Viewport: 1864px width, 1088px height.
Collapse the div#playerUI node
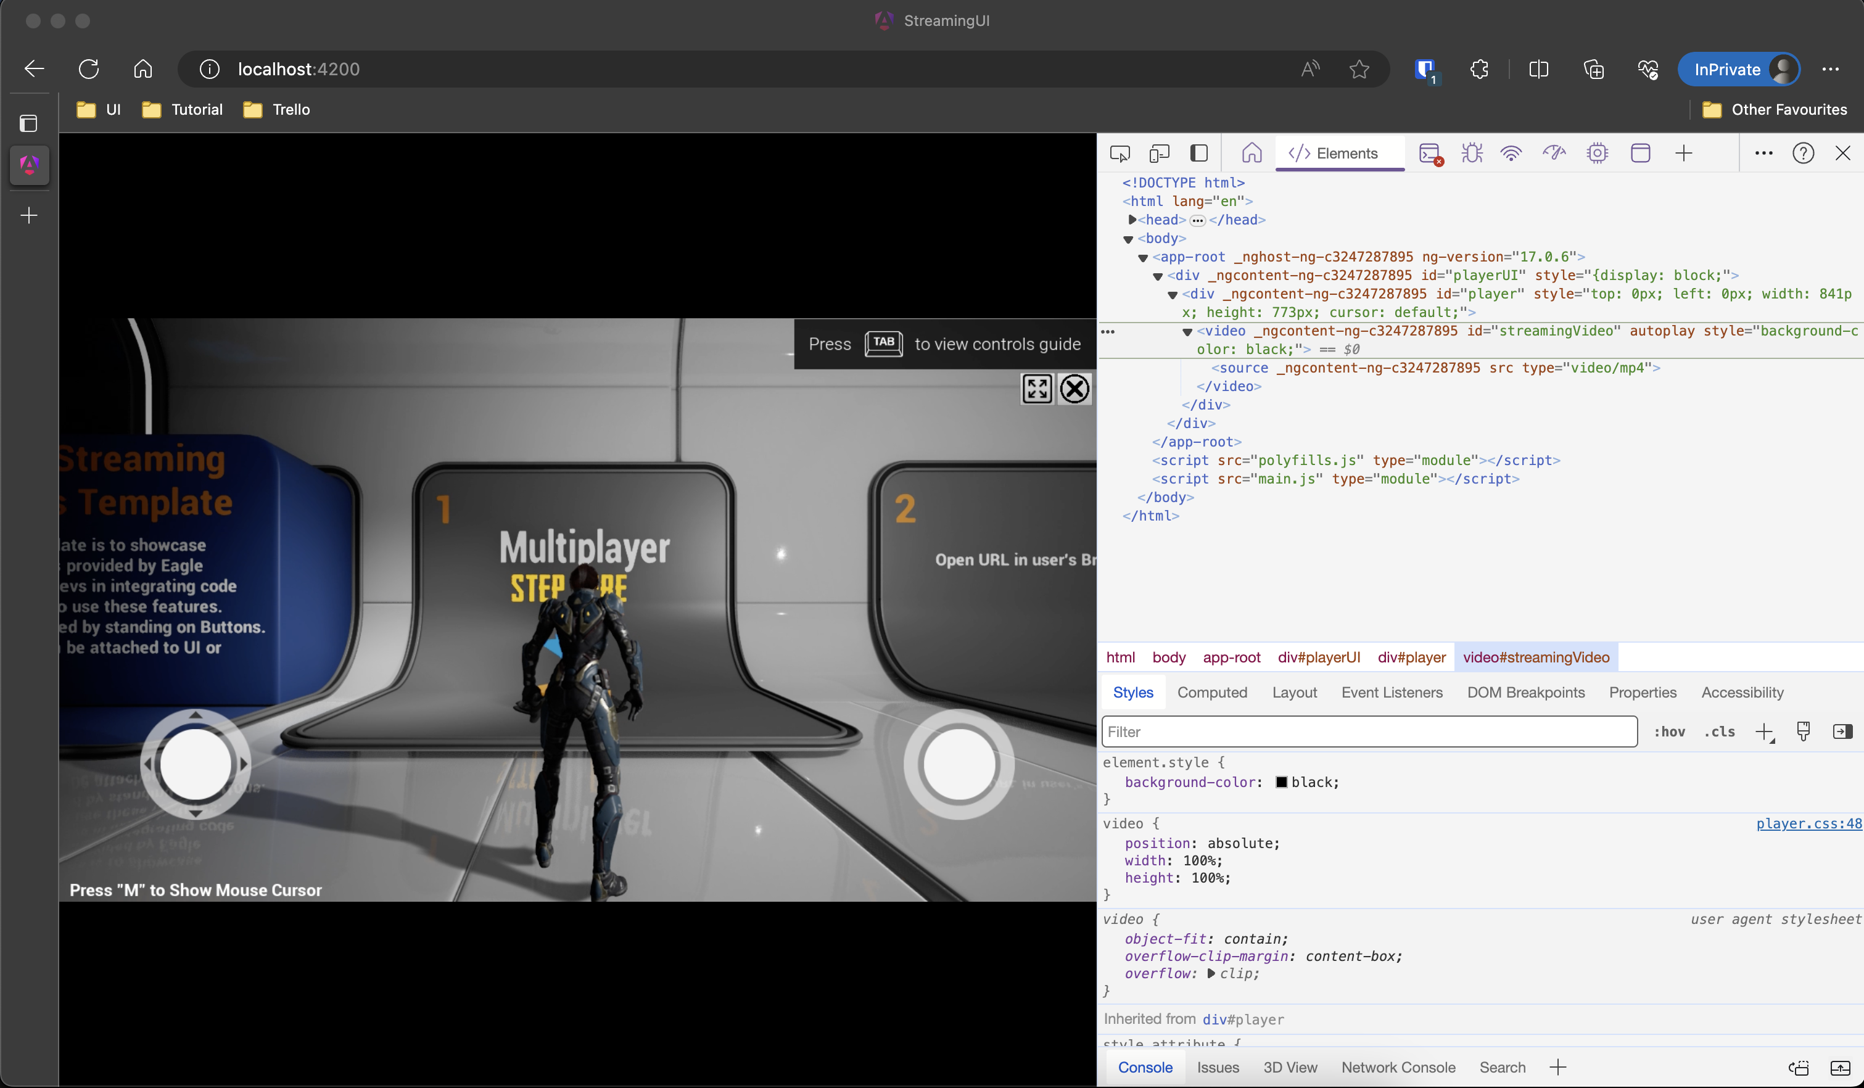pos(1158,276)
